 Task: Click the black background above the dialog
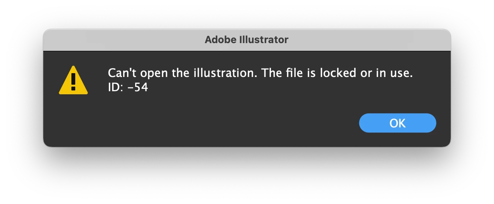click(247, 13)
